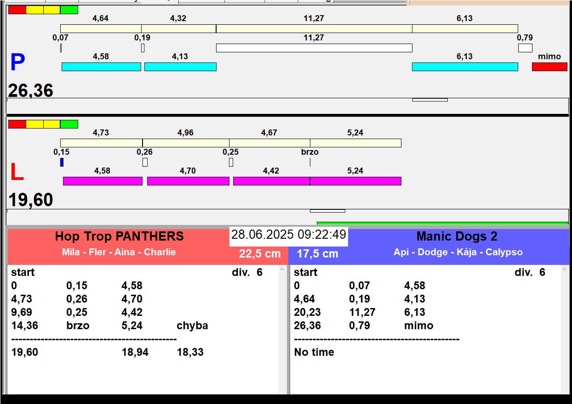This screenshot has height=404, width=572.
Task: Click the red lane letter L
Action: [17, 173]
